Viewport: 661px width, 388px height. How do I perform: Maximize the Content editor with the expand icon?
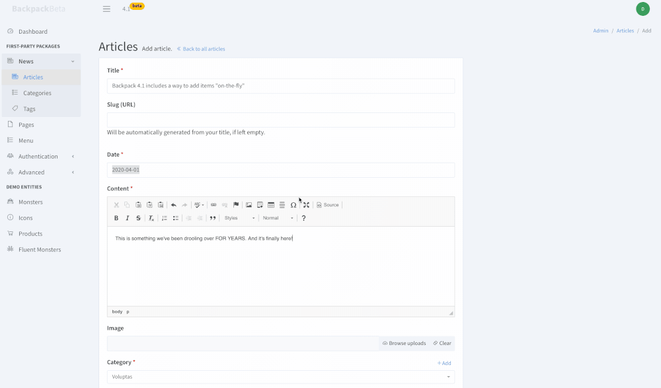point(307,205)
